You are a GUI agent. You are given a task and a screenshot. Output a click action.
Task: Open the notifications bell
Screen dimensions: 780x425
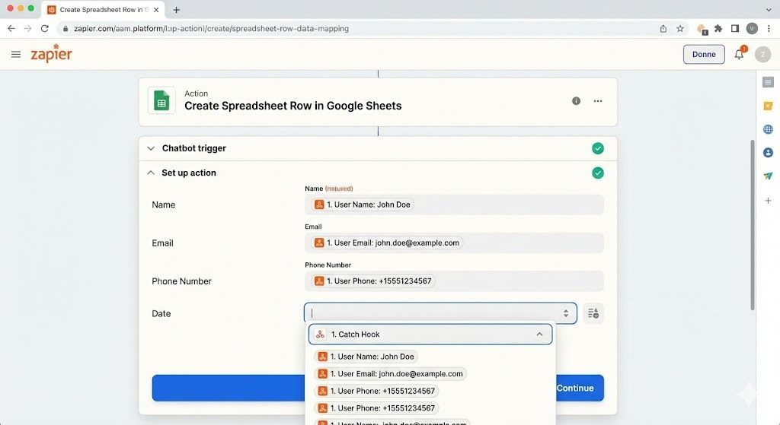tap(739, 54)
